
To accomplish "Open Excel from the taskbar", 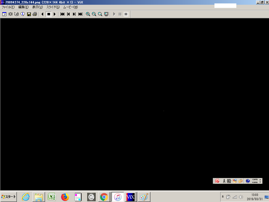I will (52, 197).
